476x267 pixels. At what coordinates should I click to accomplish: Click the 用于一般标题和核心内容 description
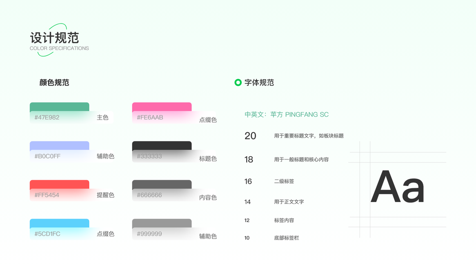click(x=301, y=159)
